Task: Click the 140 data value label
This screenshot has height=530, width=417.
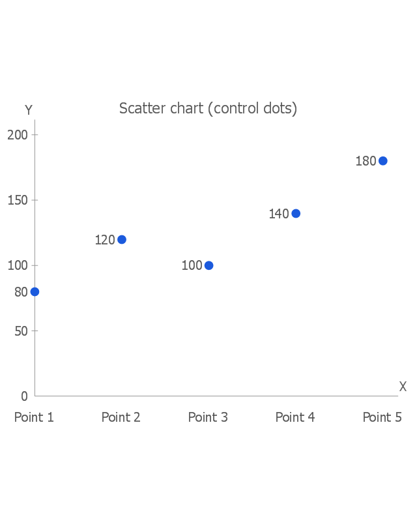Action: (x=279, y=214)
